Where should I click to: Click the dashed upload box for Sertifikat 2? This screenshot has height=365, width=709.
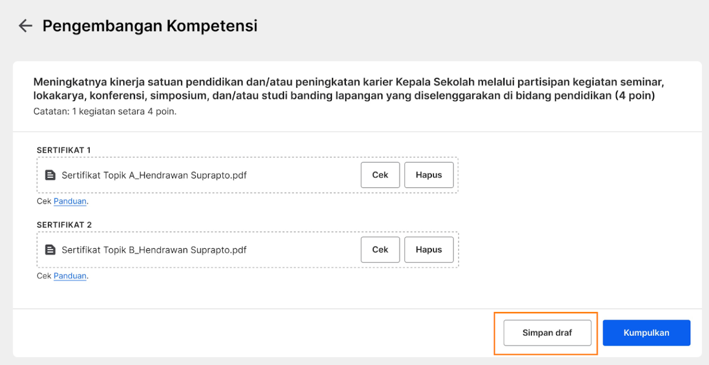(x=247, y=249)
